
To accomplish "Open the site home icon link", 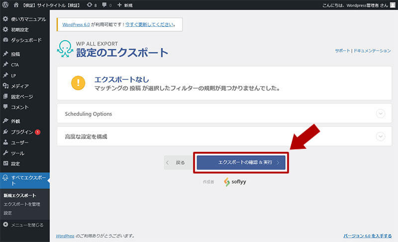I will (16, 5).
